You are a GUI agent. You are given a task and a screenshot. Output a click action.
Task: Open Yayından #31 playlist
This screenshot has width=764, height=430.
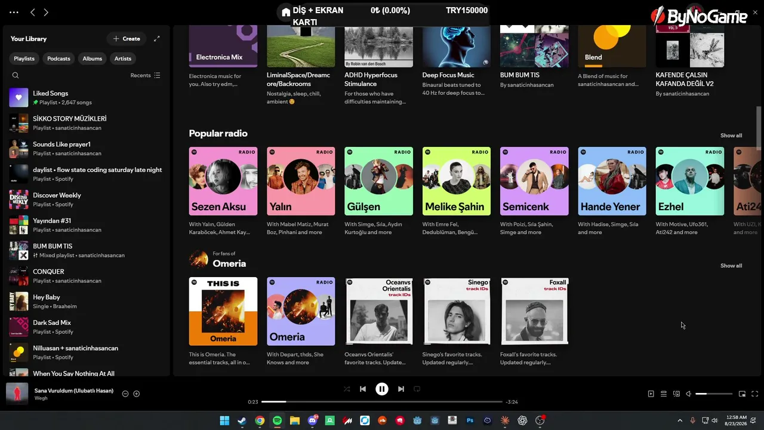(86, 225)
